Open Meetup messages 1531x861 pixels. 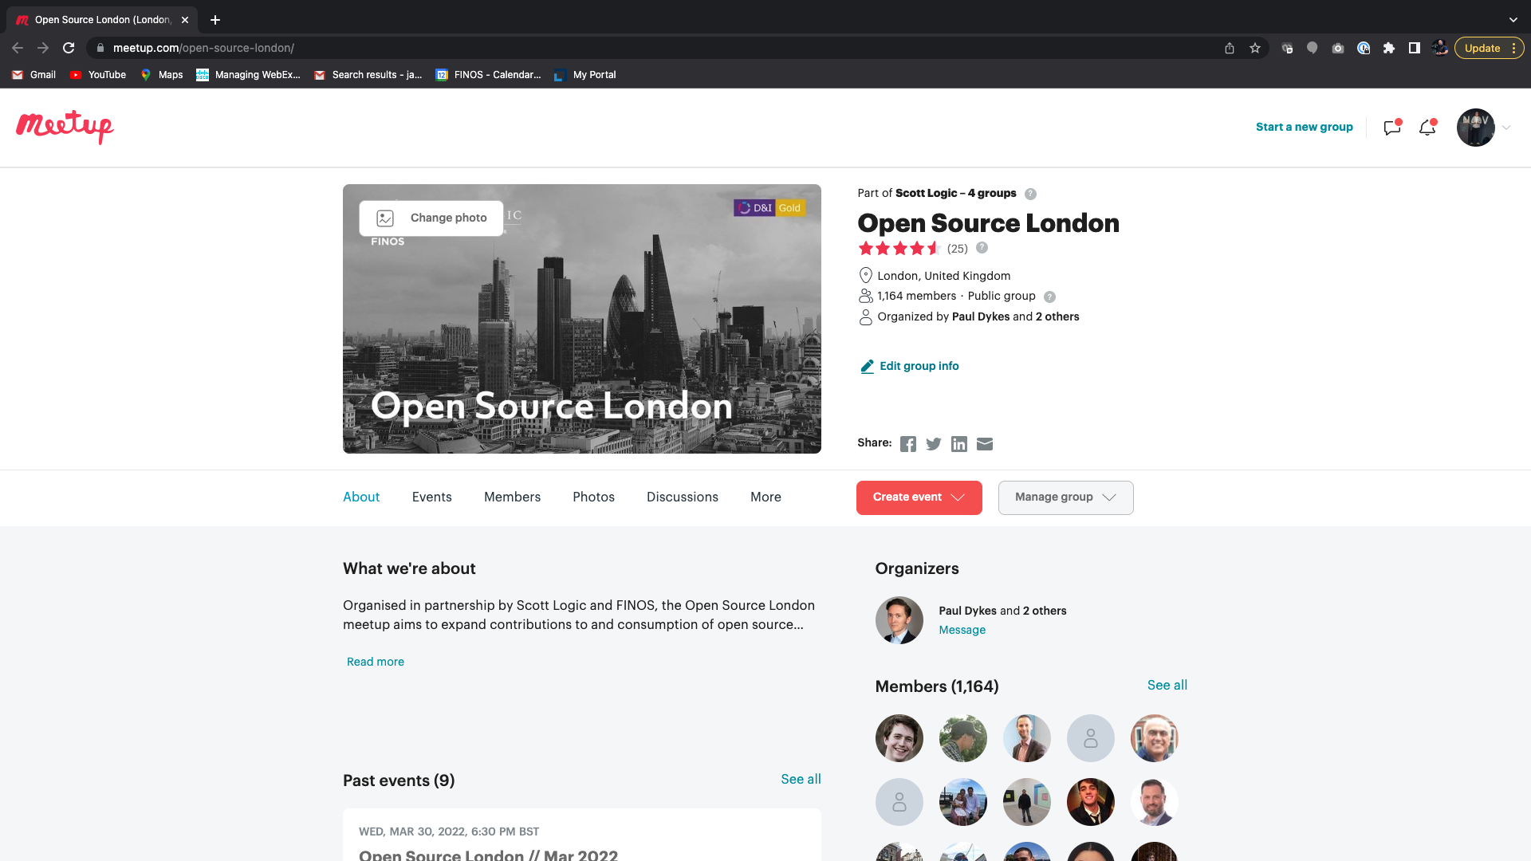click(x=1392, y=128)
